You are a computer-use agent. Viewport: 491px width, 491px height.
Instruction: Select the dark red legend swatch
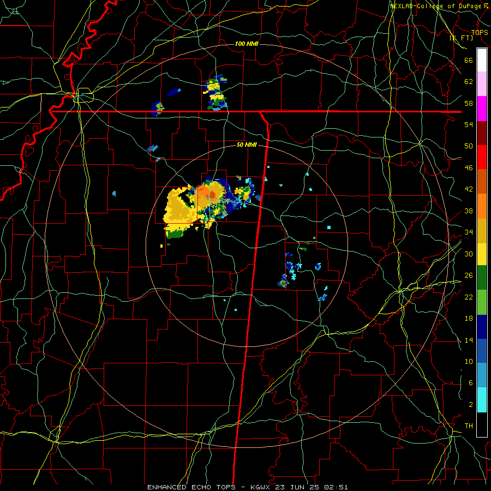(482, 133)
